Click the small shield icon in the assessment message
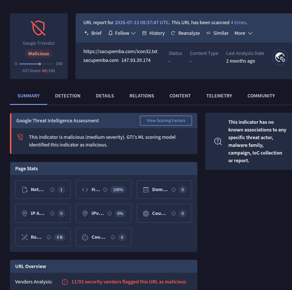This screenshot has height=290, width=292. coord(20,137)
